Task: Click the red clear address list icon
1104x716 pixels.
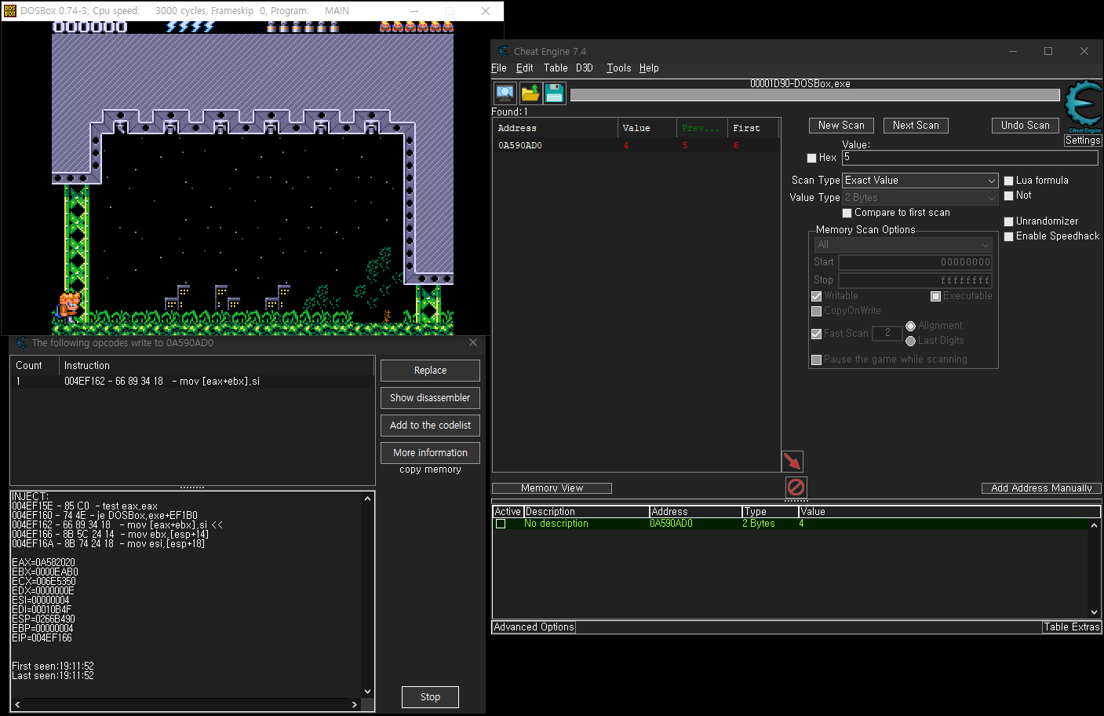Action: pyautogui.click(x=796, y=487)
